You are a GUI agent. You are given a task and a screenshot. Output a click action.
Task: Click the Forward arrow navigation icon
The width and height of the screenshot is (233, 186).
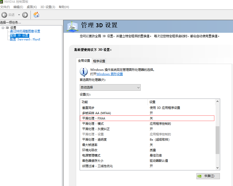tap(25, 15)
